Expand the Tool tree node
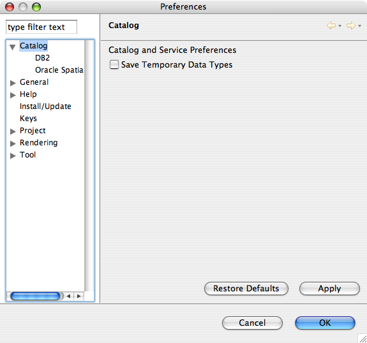The height and width of the screenshot is (343, 367). [x=13, y=156]
